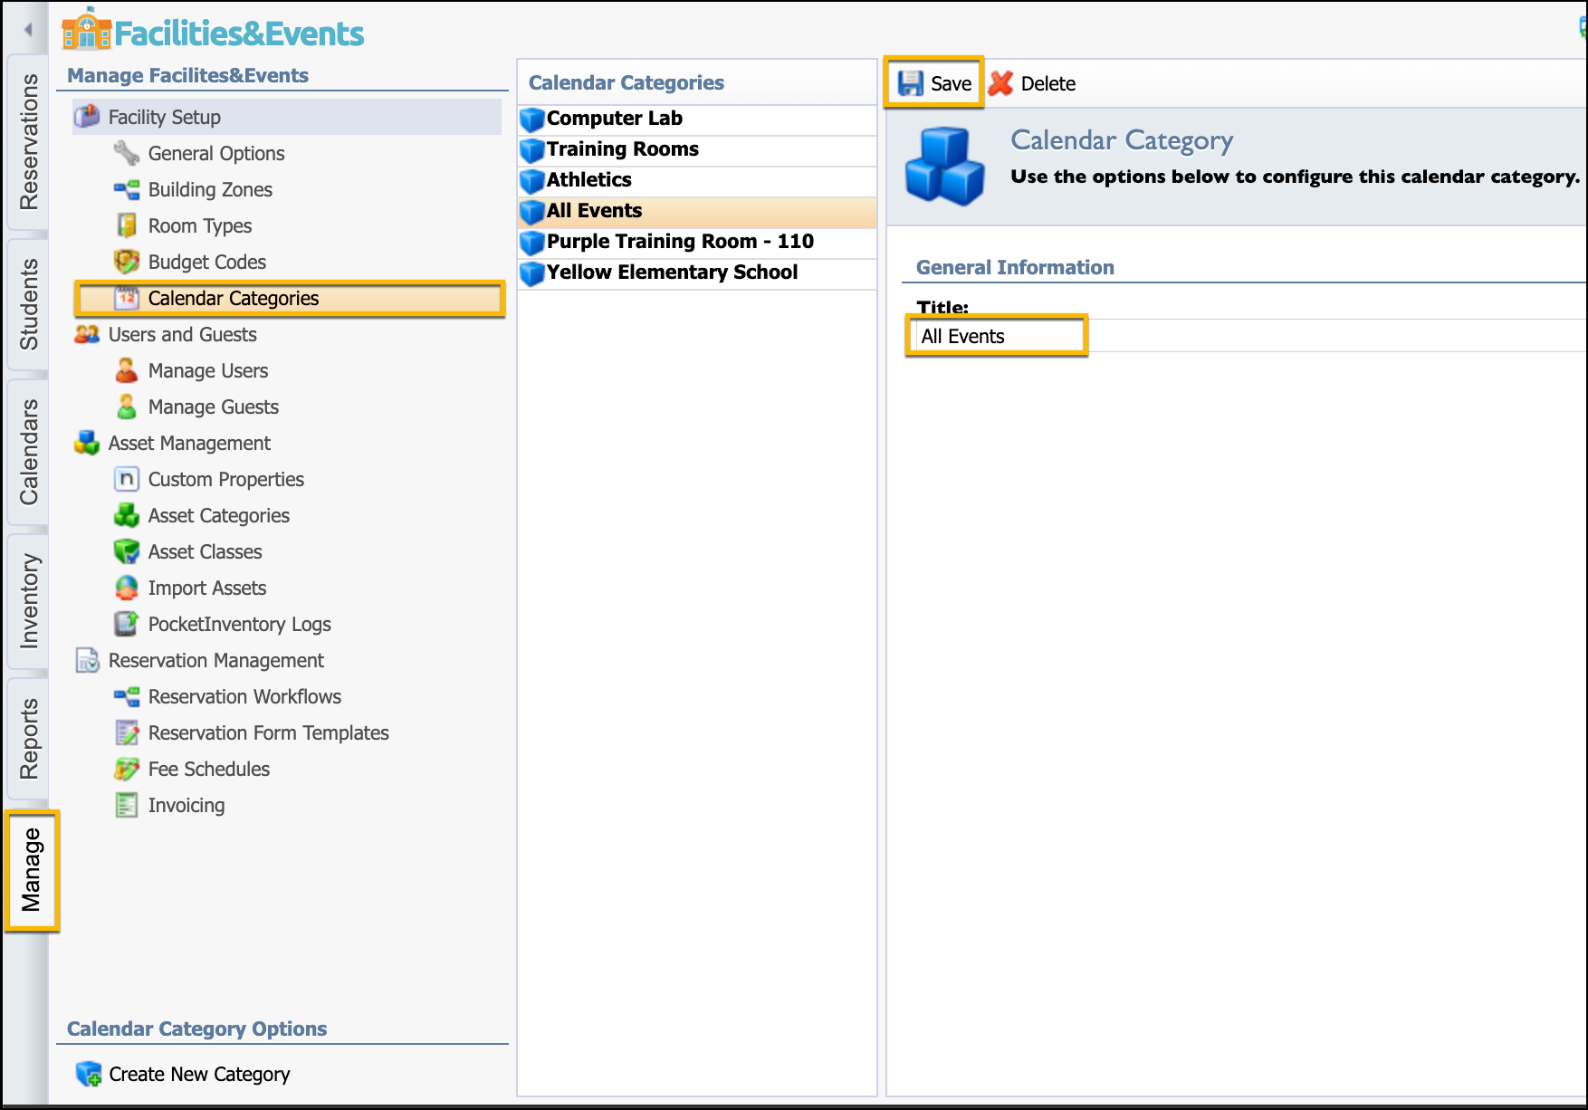Click the Facility Setup icon
The width and height of the screenshot is (1588, 1110).
click(87, 117)
